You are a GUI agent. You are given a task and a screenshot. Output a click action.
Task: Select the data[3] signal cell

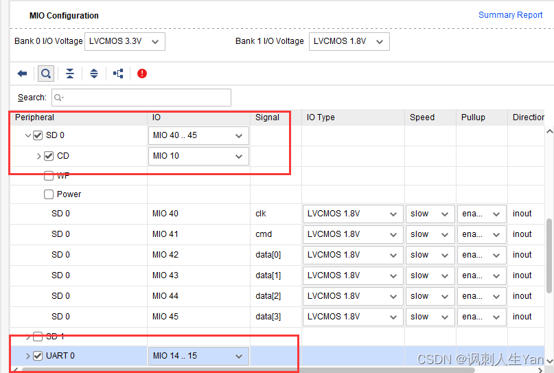(x=268, y=317)
